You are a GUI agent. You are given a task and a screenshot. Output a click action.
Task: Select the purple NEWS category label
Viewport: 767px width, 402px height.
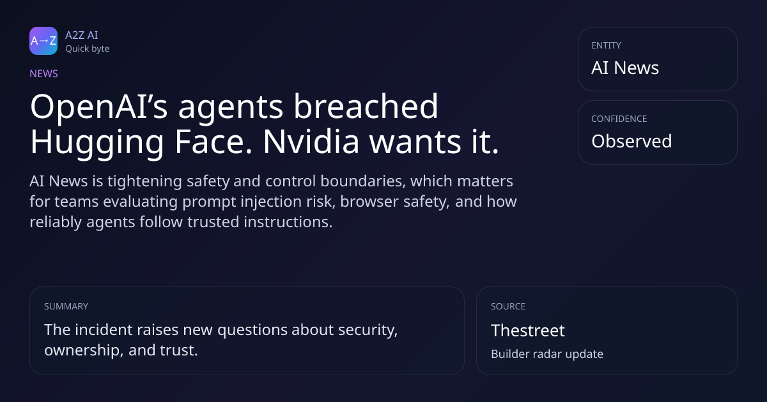43,73
